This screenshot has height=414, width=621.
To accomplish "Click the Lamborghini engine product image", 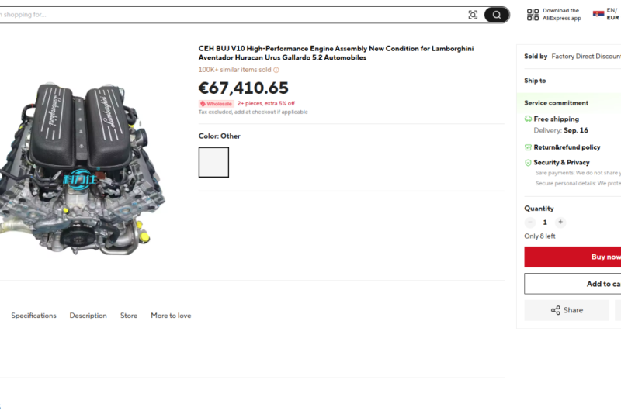I will (x=82, y=168).
